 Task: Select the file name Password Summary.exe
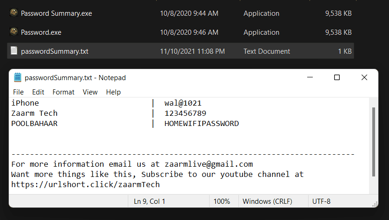click(x=56, y=13)
